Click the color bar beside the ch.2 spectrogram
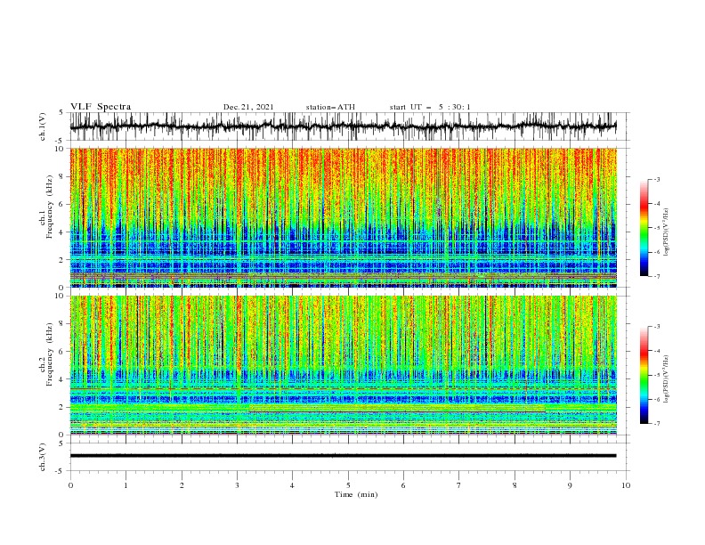This screenshot has height=545, width=705. pos(644,375)
